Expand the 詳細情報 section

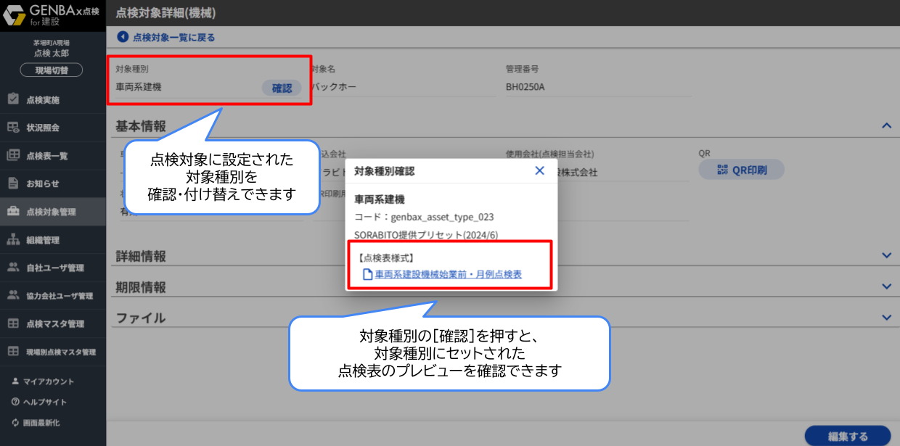885,255
